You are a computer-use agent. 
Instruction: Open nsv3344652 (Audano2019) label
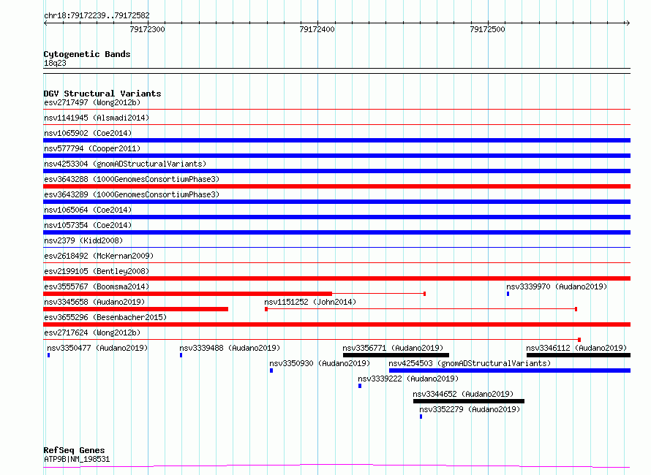pyautogui.click(x=463, y=394)
